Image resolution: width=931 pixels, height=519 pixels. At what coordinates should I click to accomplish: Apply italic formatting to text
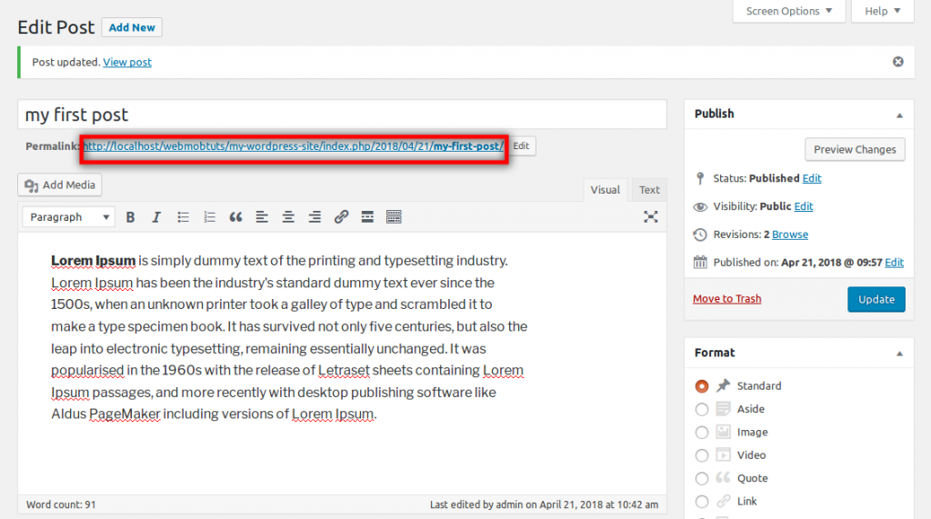click(x=156, y=217)
